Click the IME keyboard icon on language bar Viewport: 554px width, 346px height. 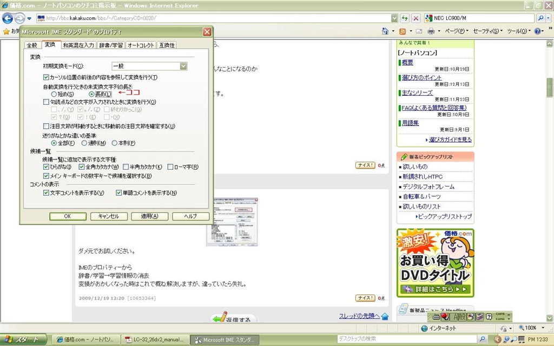(437, 317)
